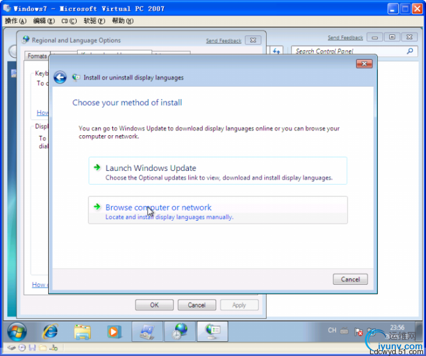Go back using the blue back arrow
The width and height of the screenshot is (426, 356).
coord(60,77)
